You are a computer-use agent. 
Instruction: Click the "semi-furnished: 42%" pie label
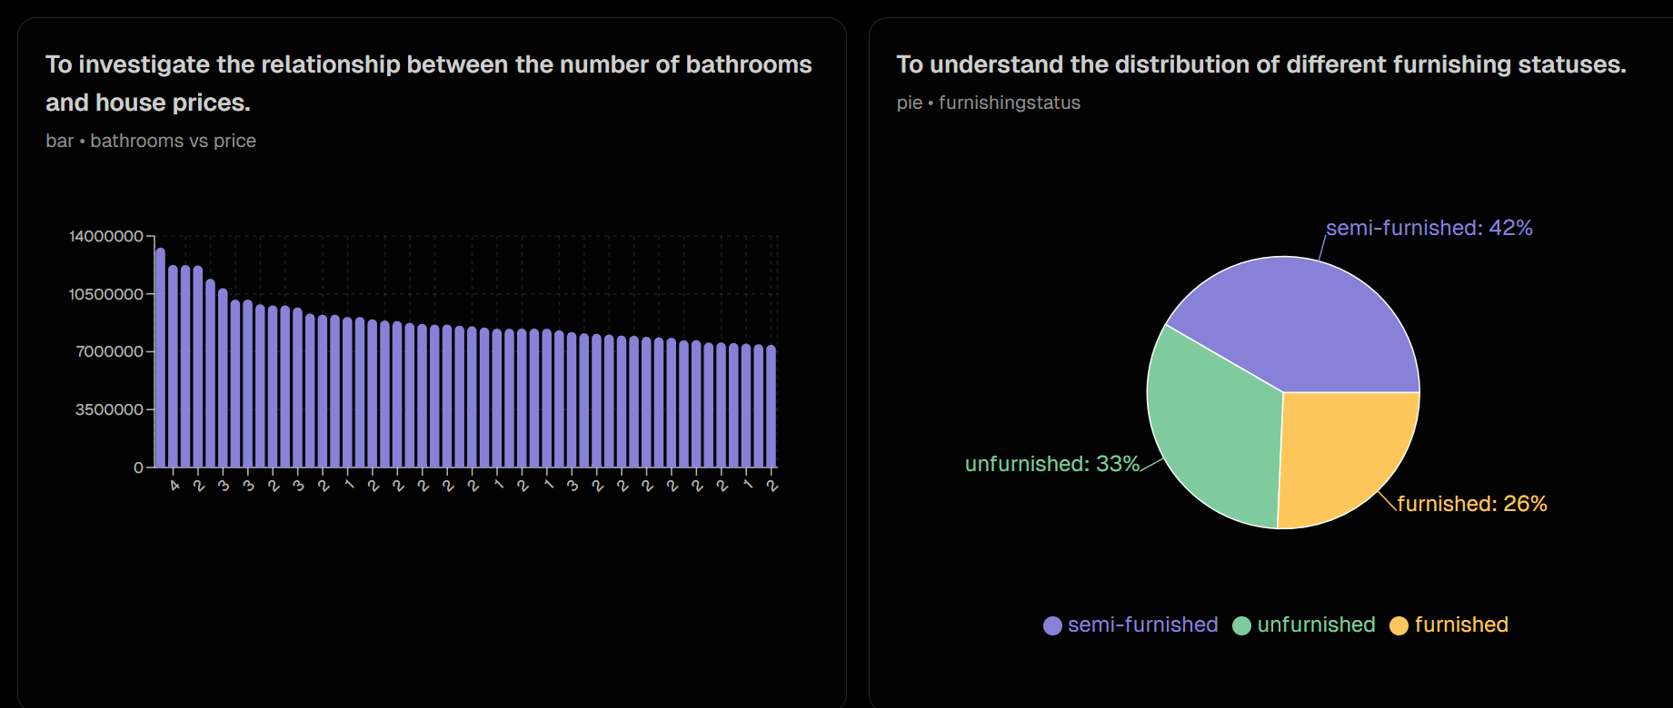pos(1429,228)
